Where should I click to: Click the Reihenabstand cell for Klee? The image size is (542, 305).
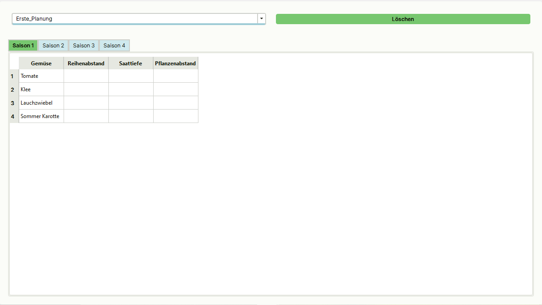tap(86, 89)
